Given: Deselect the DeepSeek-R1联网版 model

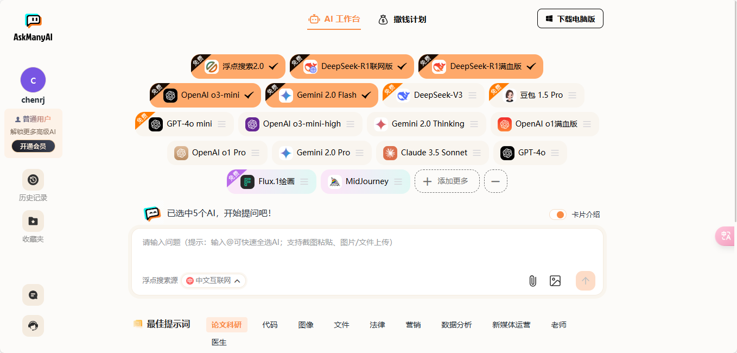Looking at the screenshot, I should tap(352, 66).
